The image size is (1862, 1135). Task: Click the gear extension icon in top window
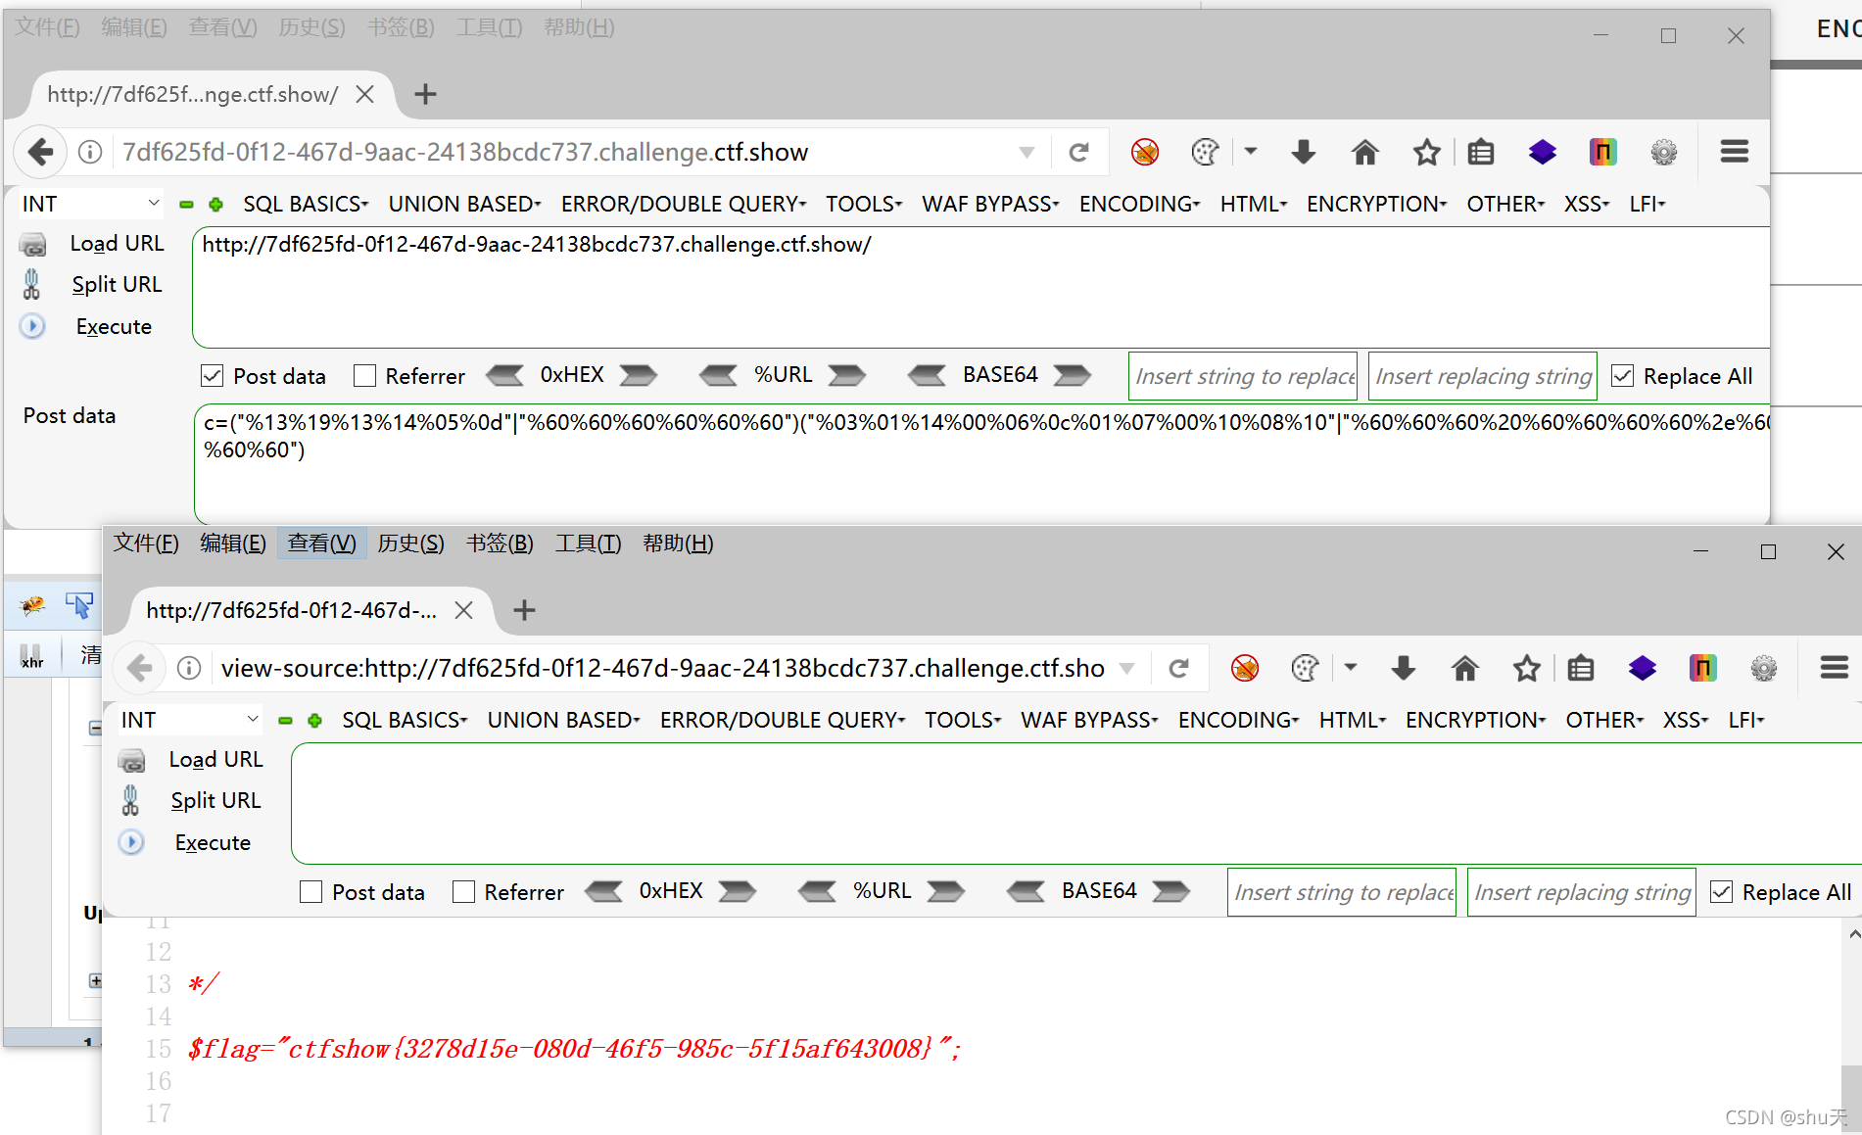(1663, 152)
